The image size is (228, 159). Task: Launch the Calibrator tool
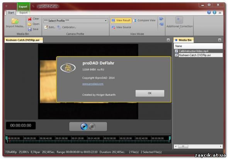click(x=67, y=27)
